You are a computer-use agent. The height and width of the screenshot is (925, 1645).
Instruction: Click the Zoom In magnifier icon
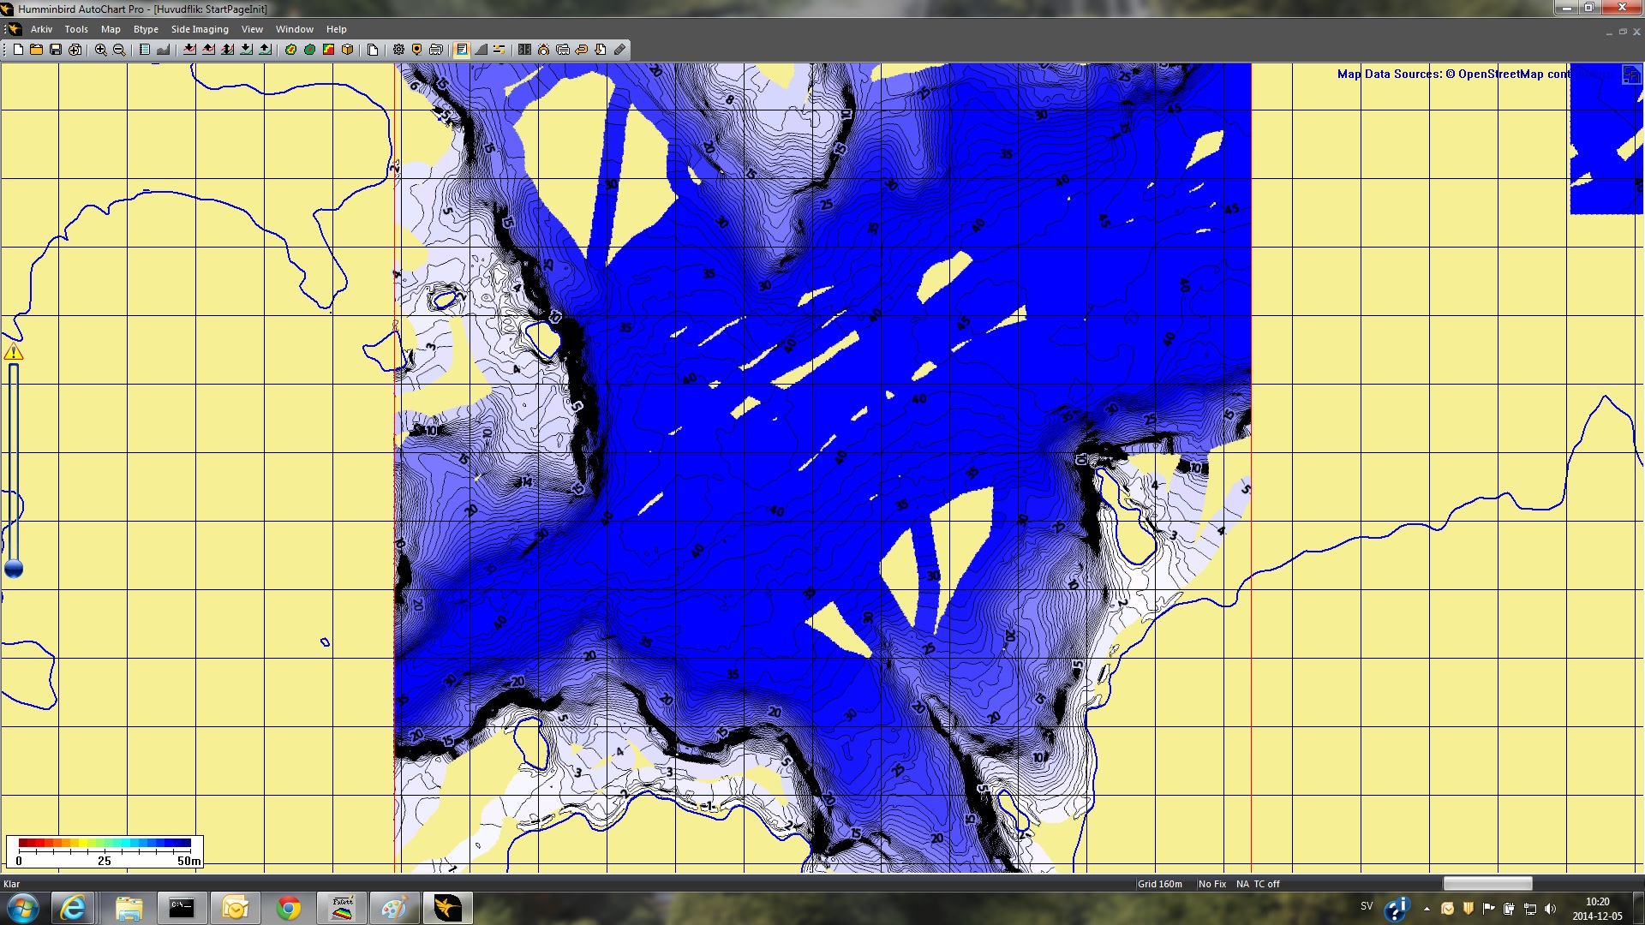100,50
